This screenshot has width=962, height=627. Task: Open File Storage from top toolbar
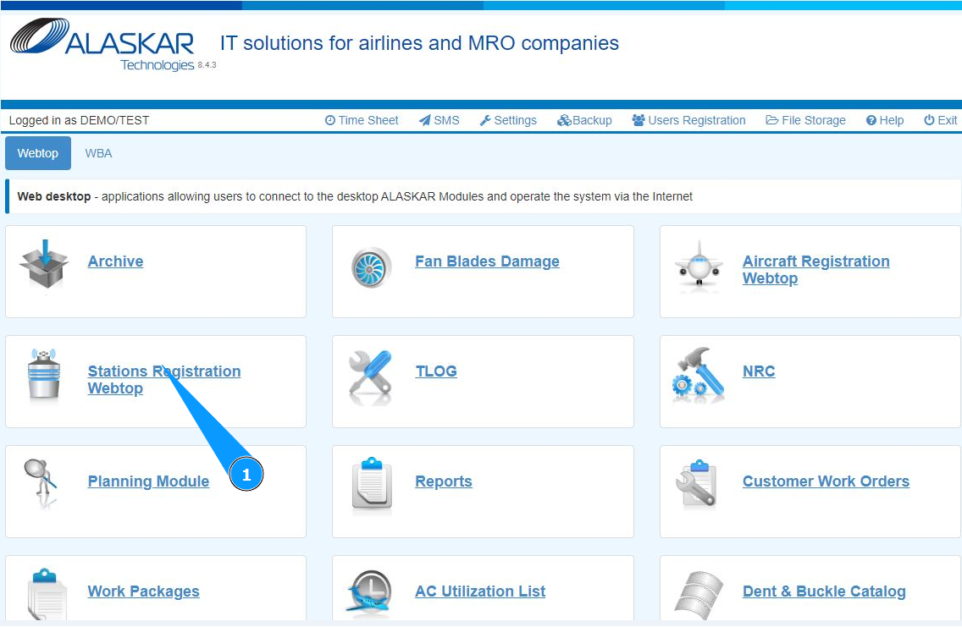coord(805,120)
